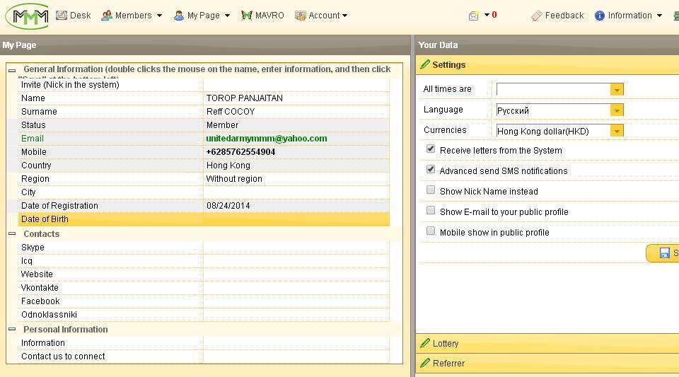Click the Skype value field
679x377 pixels.
tap(296, 248)
